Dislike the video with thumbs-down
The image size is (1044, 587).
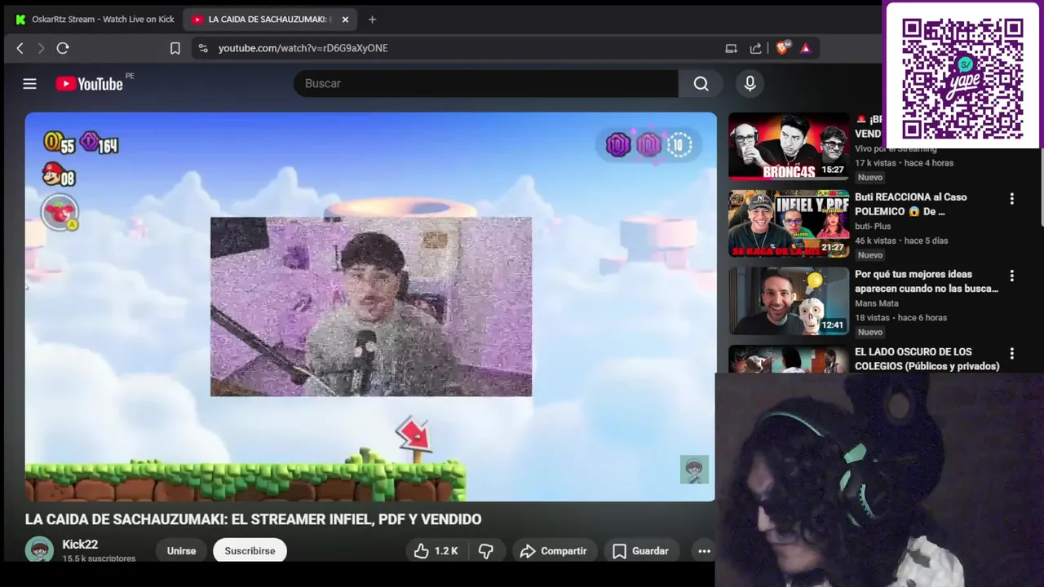(x=486, y=551)
